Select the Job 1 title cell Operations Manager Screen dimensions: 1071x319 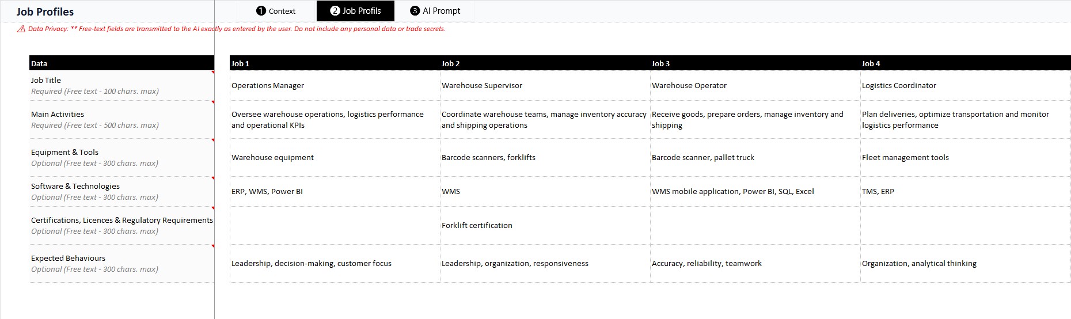pos(335,85)
